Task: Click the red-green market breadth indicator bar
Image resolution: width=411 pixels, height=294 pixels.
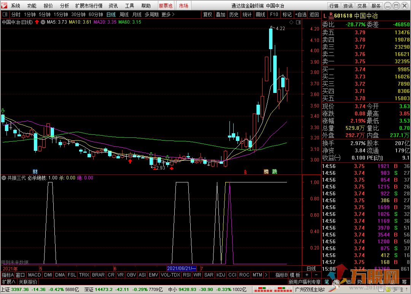Action: coord(273,289)
